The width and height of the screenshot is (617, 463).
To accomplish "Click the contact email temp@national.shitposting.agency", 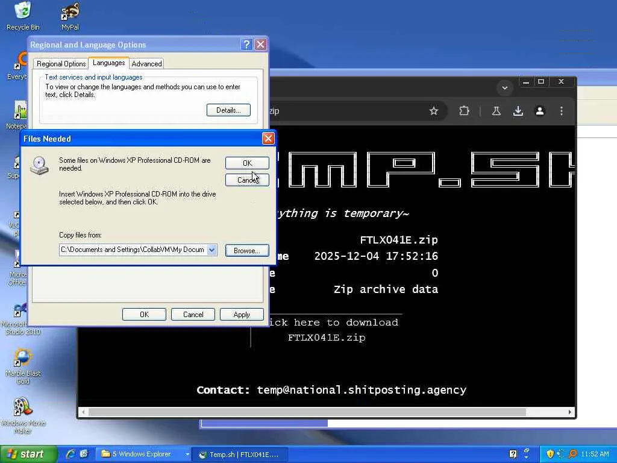I will (x=362, y=390).
